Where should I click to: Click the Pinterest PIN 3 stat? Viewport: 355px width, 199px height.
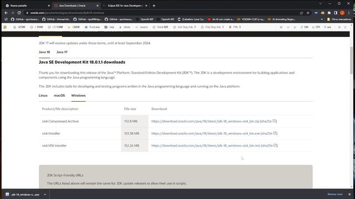pos(235,27)
